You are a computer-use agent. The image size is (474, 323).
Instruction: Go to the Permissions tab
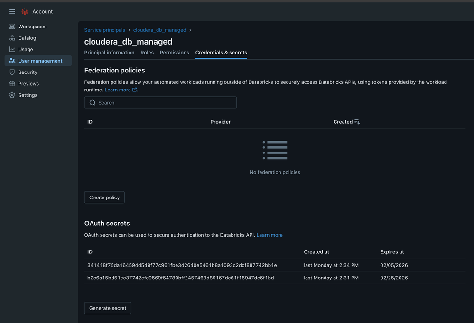coord(175,53)
